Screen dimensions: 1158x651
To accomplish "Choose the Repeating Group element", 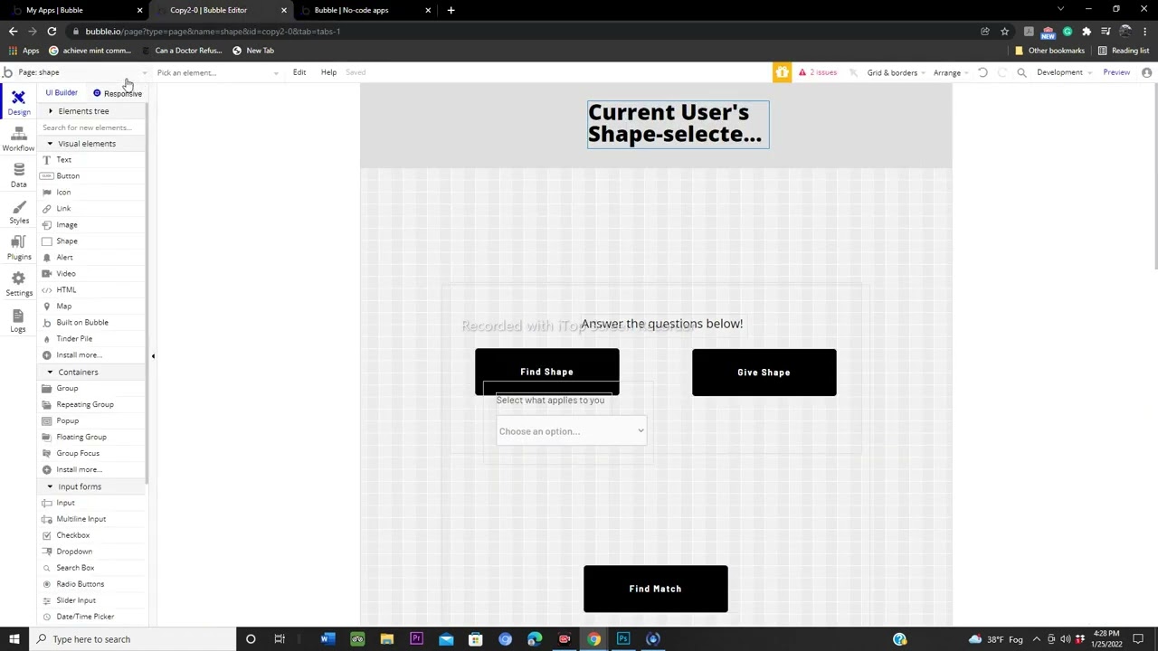I will 85,404.
